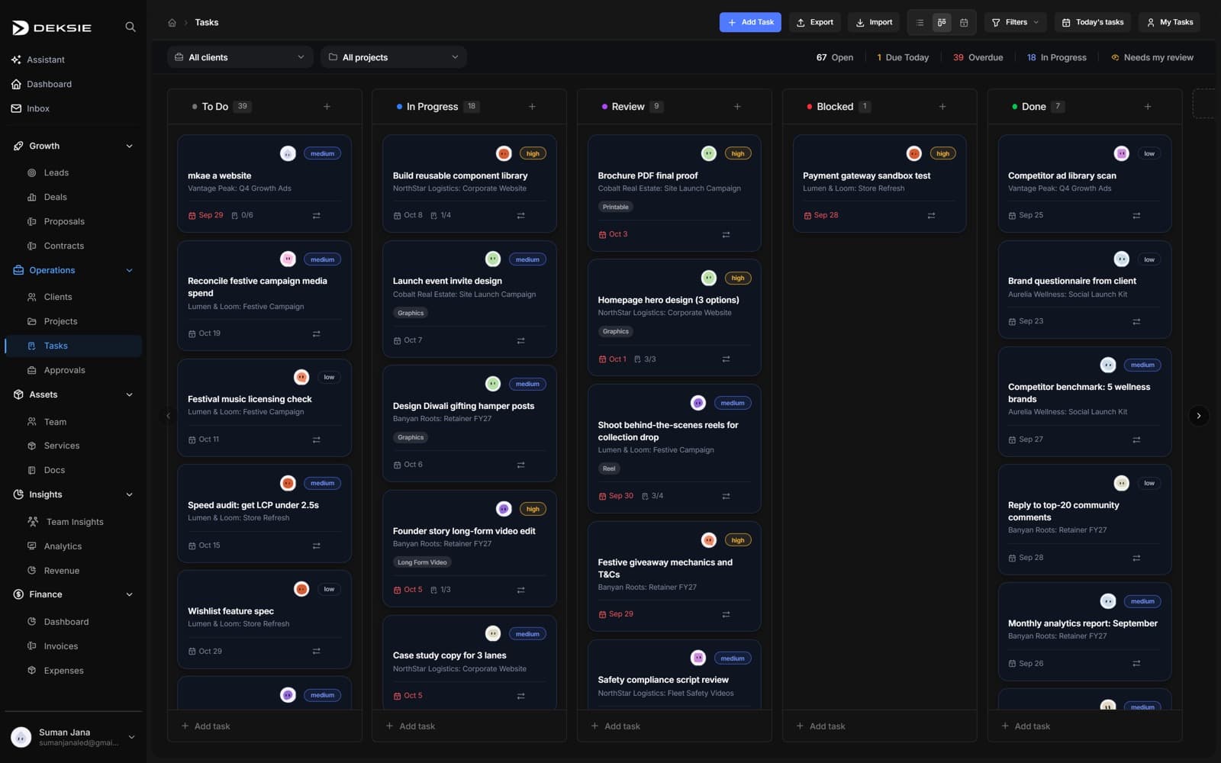
Task: Open the All projects dropdown
Action: 393,57
